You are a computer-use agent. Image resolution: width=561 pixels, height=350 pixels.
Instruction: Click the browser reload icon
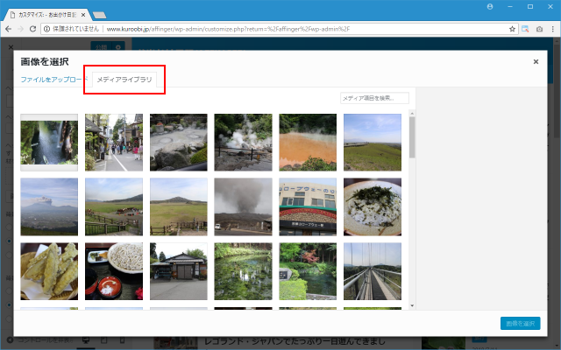[33, 29]
